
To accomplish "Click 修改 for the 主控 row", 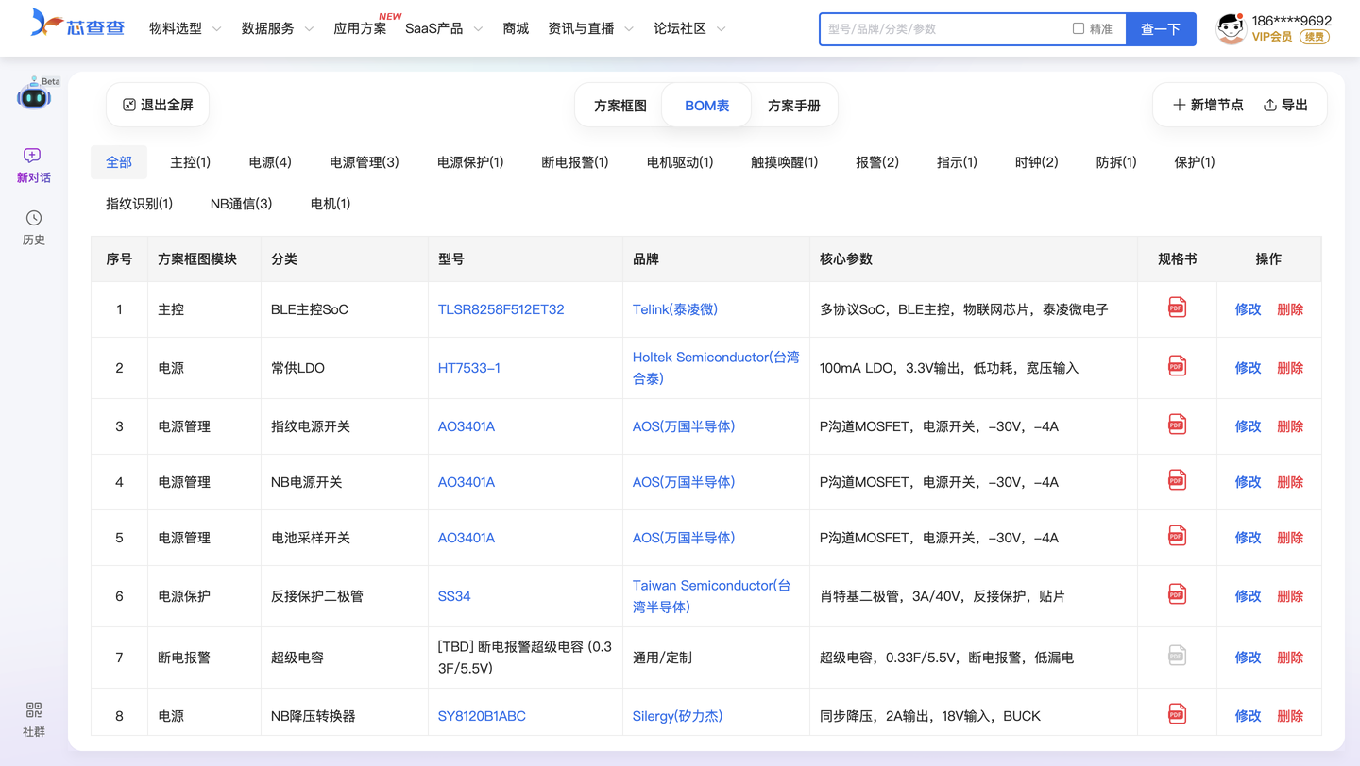I will 1248,309.
